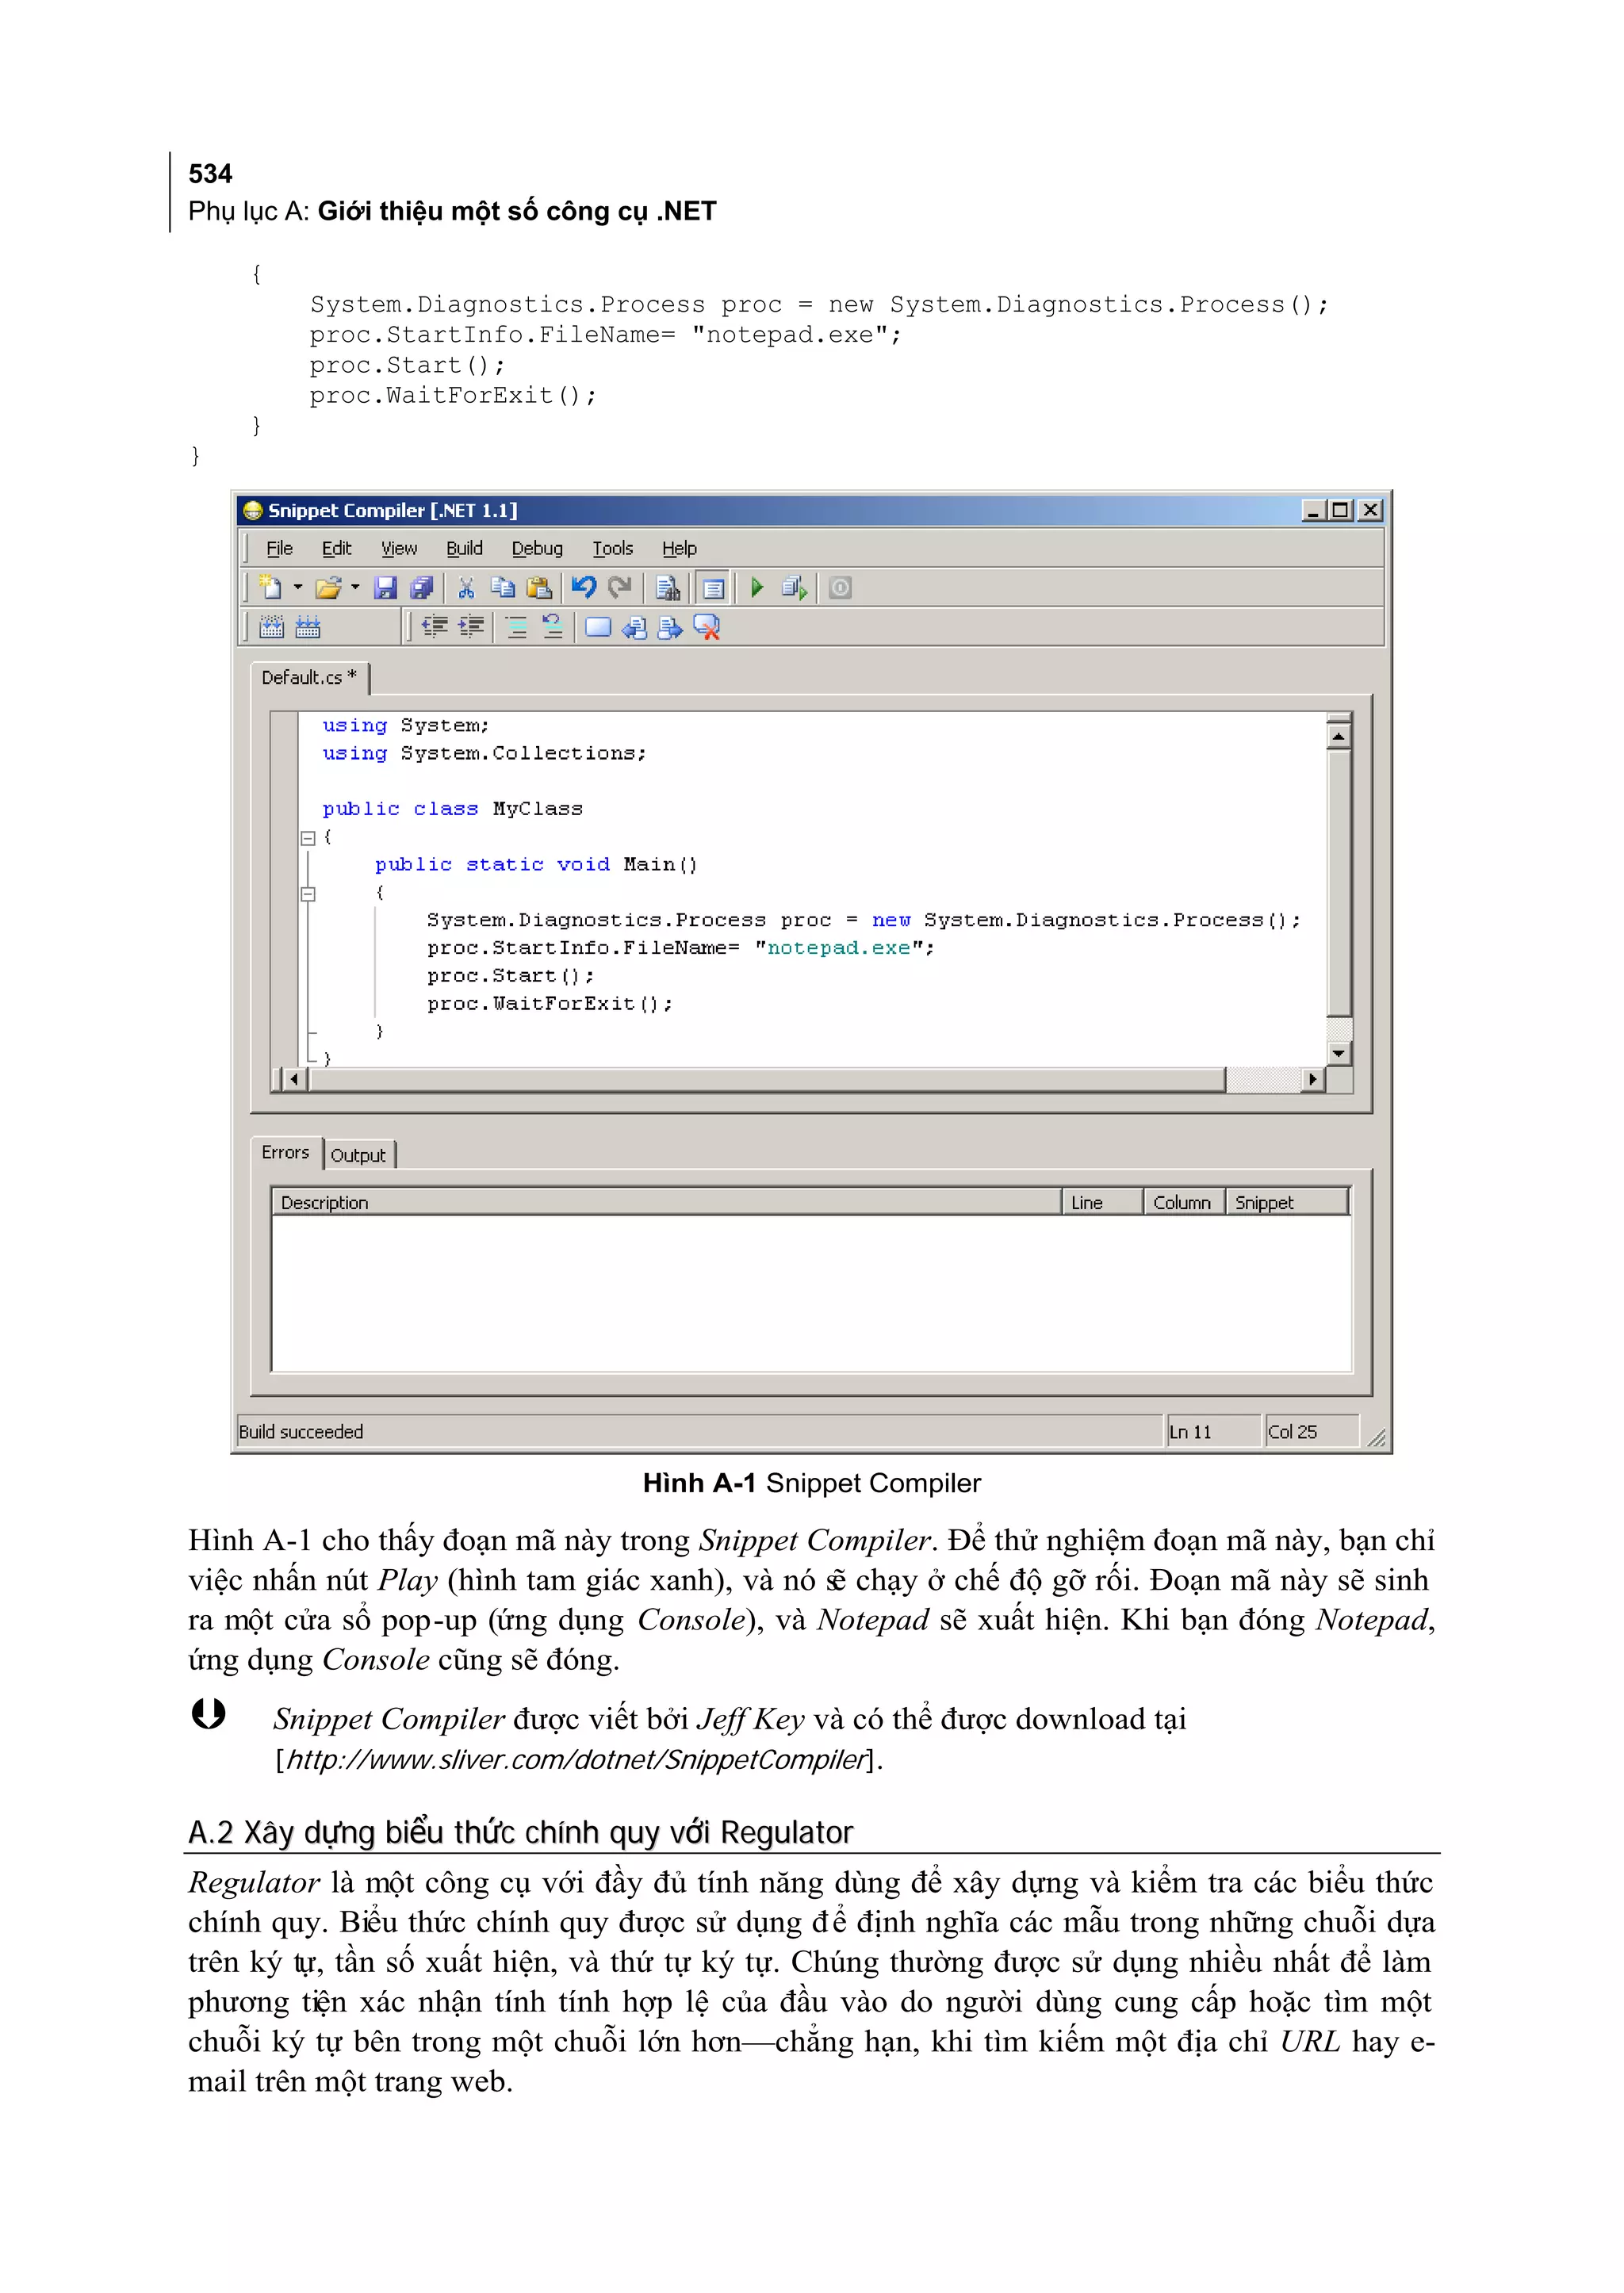Click the Undo arrow icon

584,588
